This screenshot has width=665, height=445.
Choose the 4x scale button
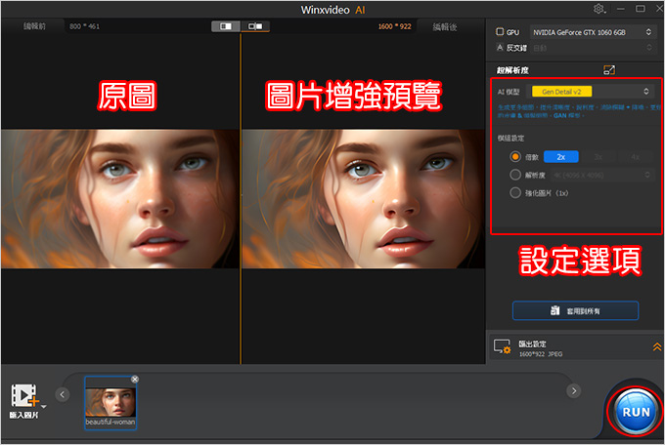pyautogui.click(x=635, y=157)
